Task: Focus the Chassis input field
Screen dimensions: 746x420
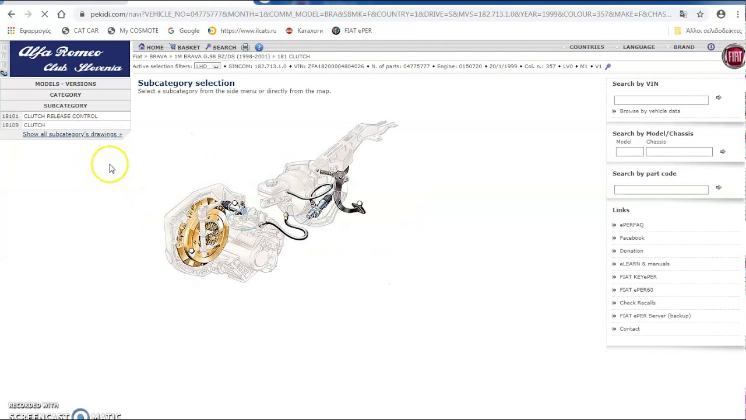Action: 679,152
